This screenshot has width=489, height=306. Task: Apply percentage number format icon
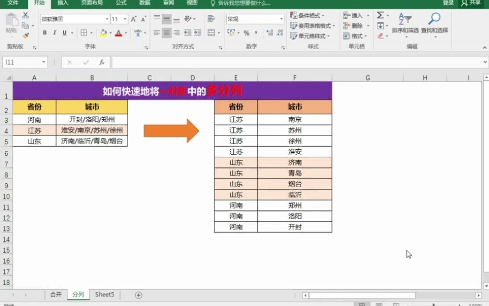point(246,32)
